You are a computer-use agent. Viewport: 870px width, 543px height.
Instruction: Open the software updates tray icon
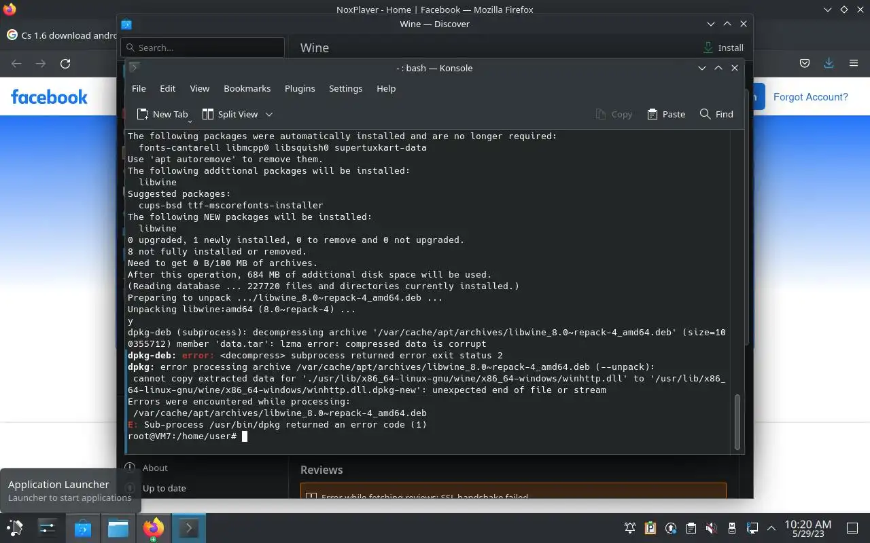671,528
